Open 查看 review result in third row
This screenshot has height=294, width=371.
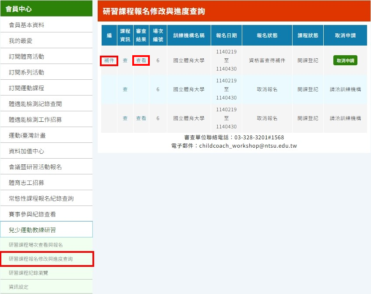141,118
